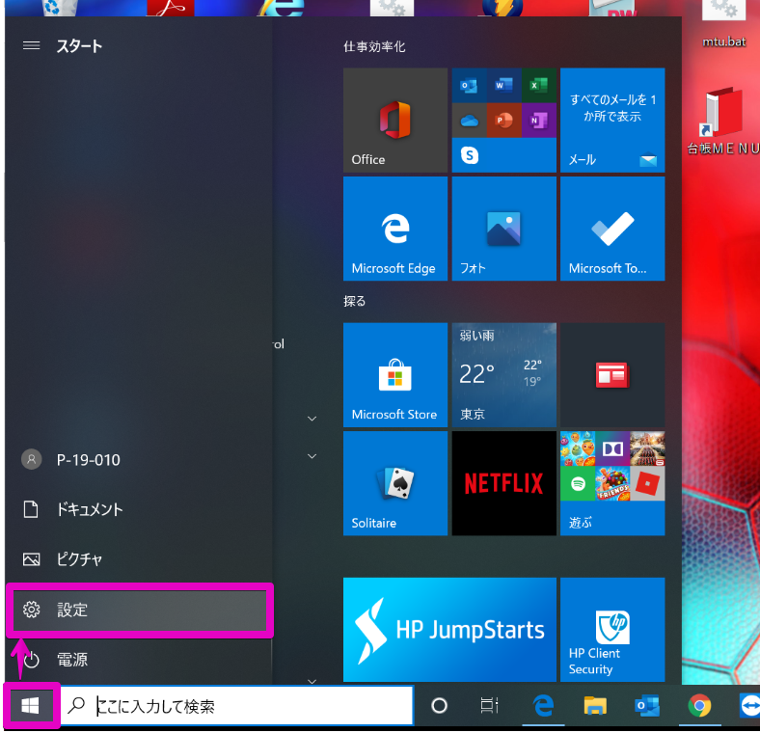This screenshot has width=760, height=733.
Task: Open OneNote in the Office apps folder tile
Action: [539, 121]
